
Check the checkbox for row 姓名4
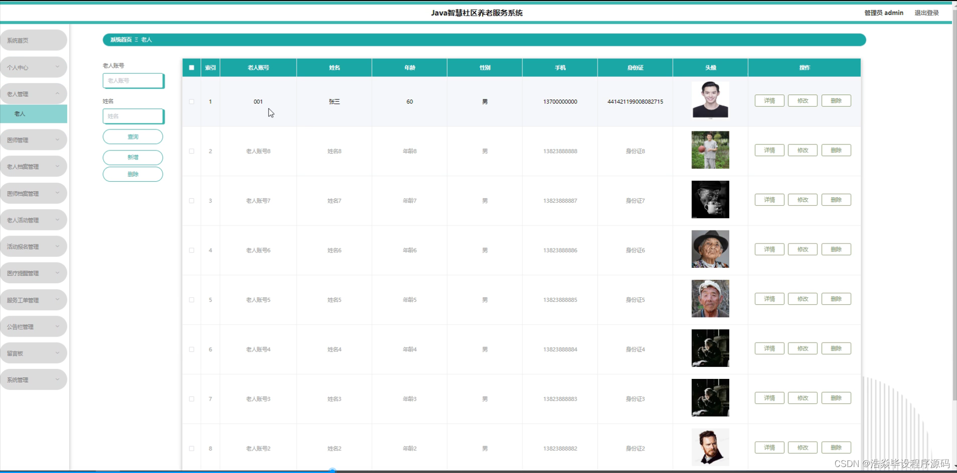click(x=191, y=349)
